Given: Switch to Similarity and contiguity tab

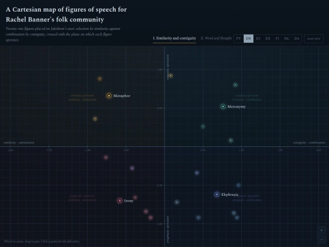Looking at the screenshot, I should [174, 38].
